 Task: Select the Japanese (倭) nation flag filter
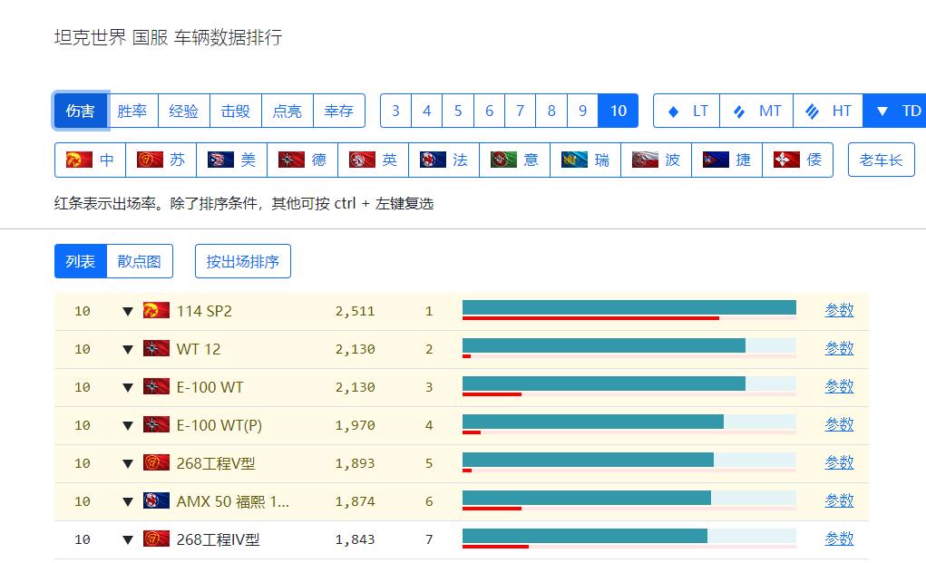click(x=798, y=158)
